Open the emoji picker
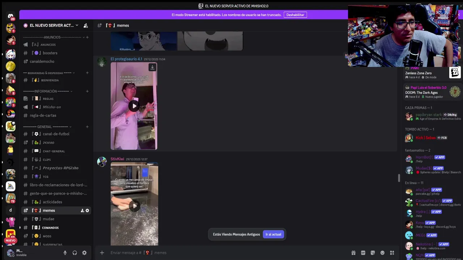The height and width of the screenshot is (260, 463). 382,253
